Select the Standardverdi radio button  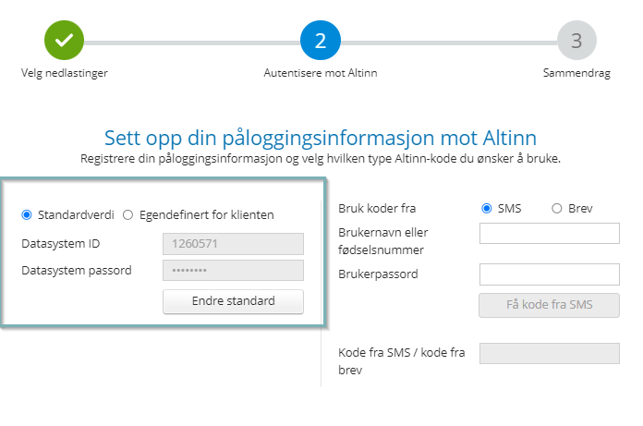tap(27, 214)
